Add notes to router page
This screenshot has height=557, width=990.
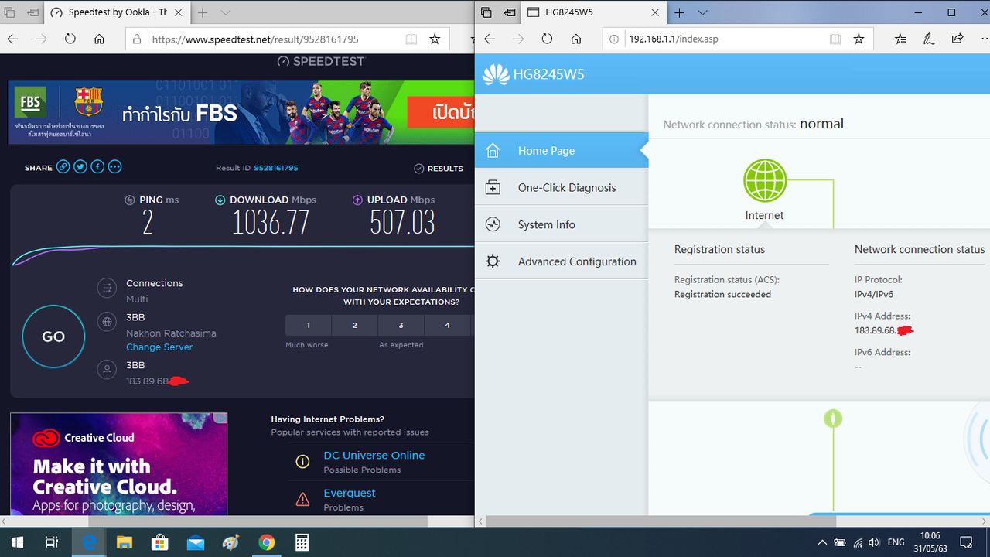pos(929,39)
